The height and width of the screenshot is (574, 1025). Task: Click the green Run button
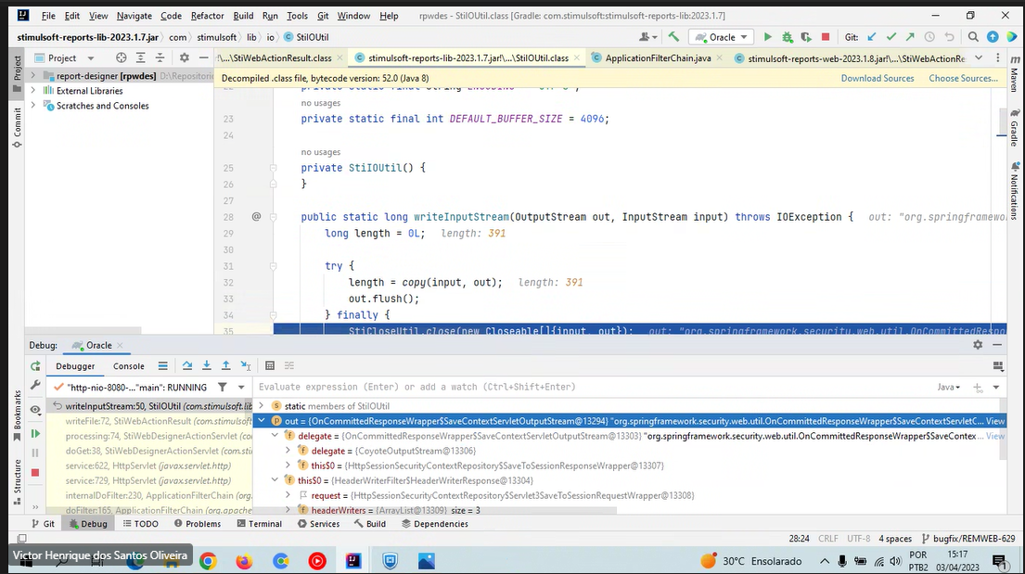(x=768, y=37)
